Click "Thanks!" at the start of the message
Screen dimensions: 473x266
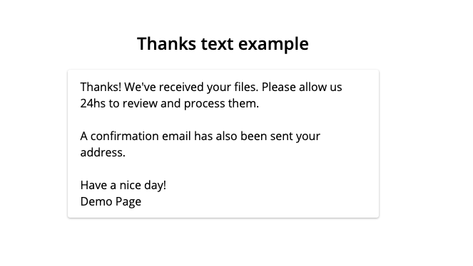(101, 87)
